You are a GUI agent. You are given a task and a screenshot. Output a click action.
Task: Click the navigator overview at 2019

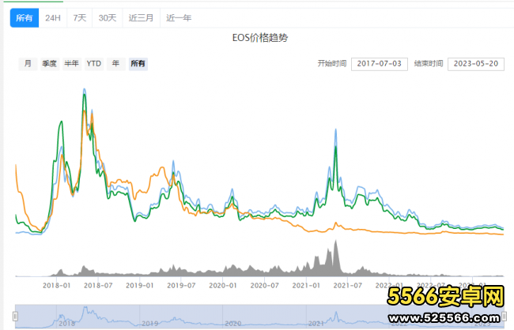click(149, 324)
